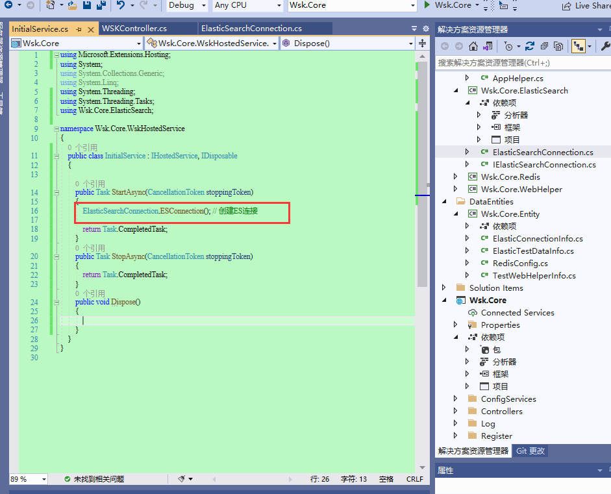
Task: Open the 89% zoom level selector
Action: tap(26, 479)
